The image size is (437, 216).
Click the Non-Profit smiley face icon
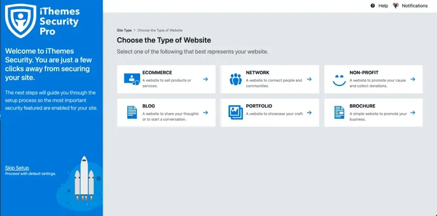339,80
